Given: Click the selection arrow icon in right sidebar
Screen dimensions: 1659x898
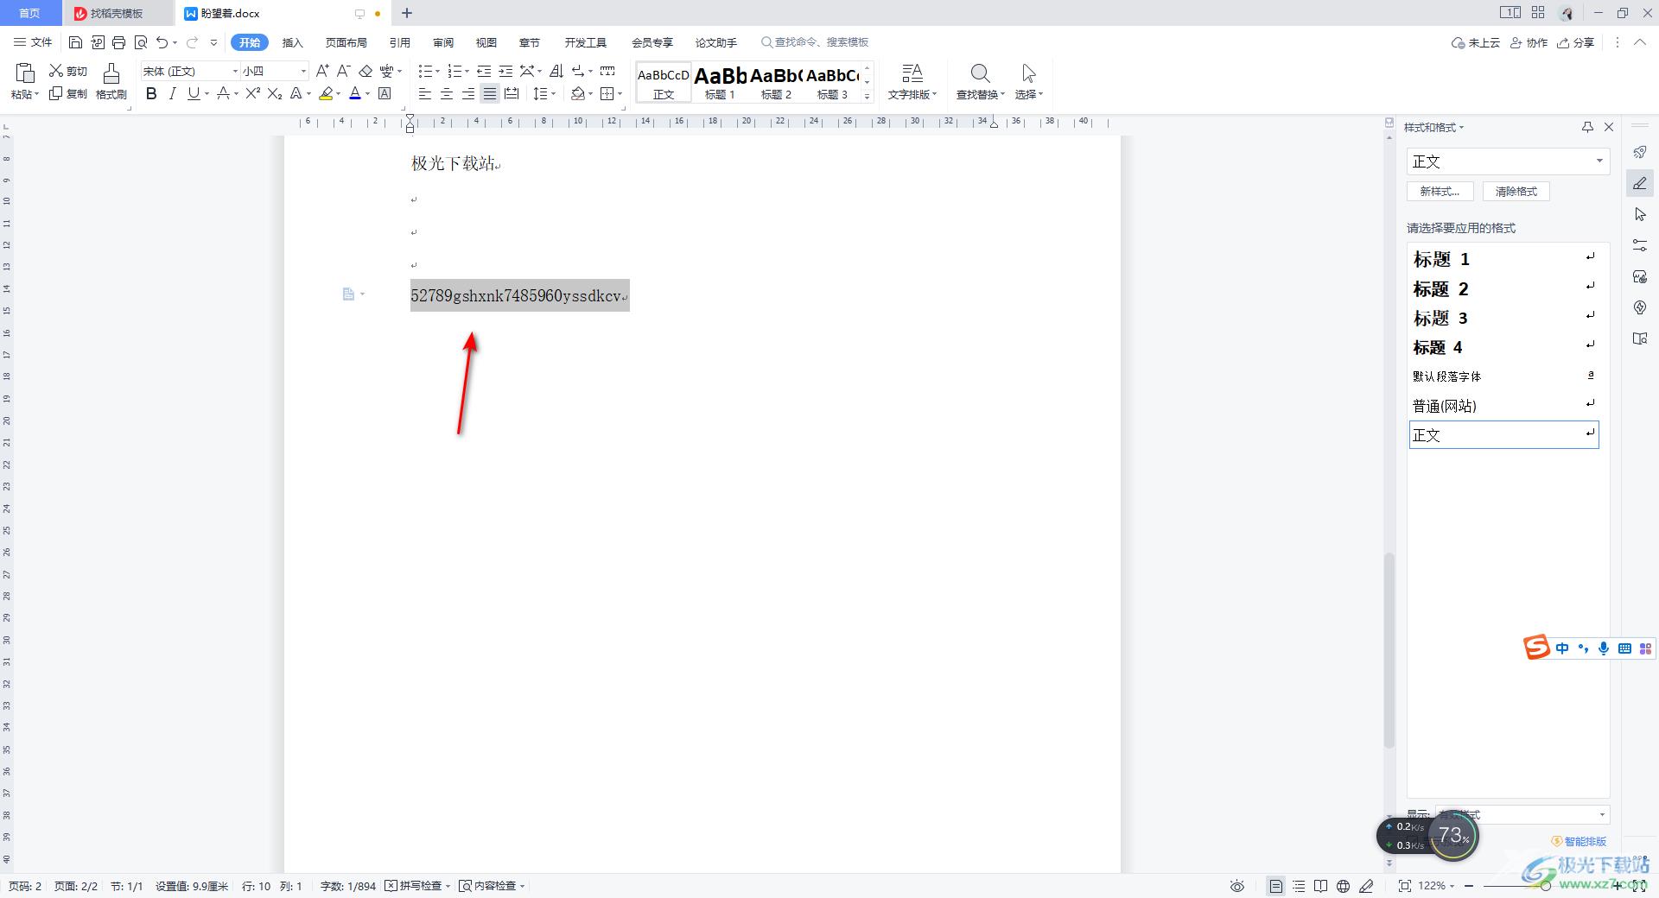Looking at the screenshot, I should coord(1640,214).
